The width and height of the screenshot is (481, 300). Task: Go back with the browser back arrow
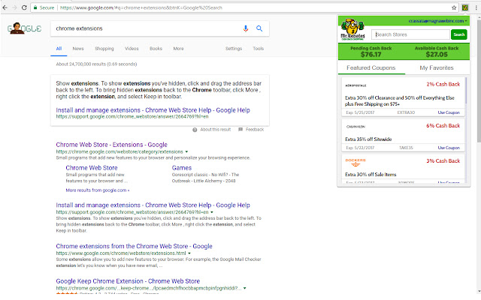pyautogui.click(x=5, y=7)
